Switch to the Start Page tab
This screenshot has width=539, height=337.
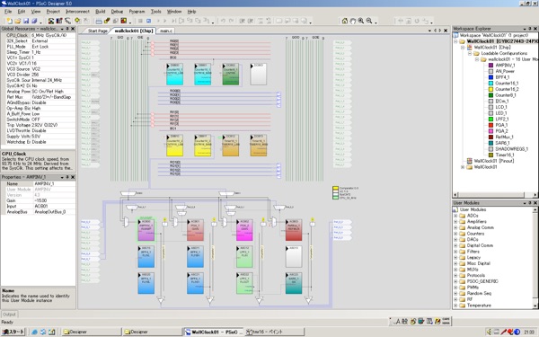(x=97, y=31)
